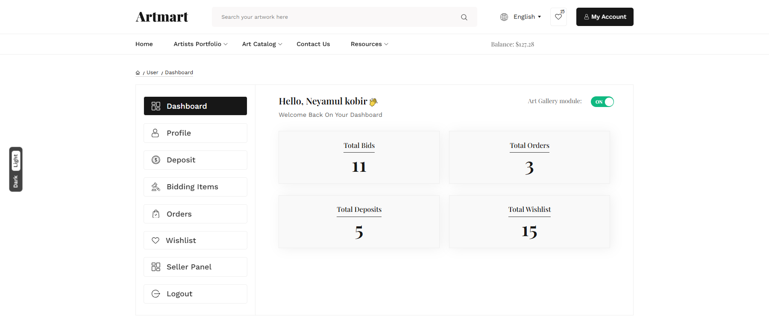This screenshot has height=324, width=769.
Task: Expand the Resources menu chevron
Action: click(386, 44)
